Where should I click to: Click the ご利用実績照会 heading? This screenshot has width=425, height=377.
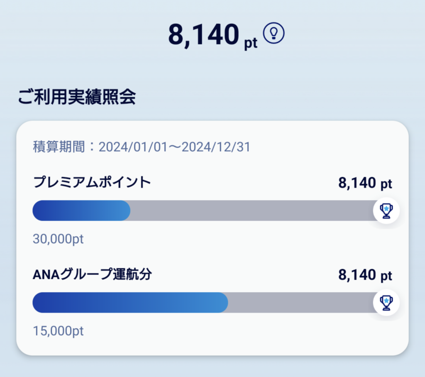77,97
